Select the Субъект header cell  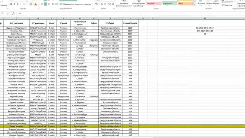110,23
